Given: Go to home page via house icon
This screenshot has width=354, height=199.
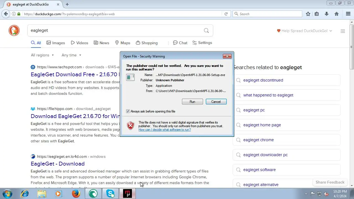Looking at the screenshot, I should [x=337, y=14].
